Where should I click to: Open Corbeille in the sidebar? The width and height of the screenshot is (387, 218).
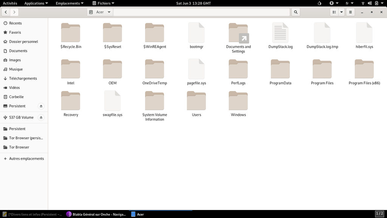16,97
